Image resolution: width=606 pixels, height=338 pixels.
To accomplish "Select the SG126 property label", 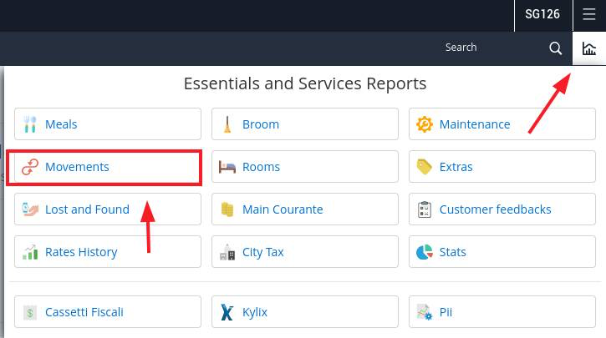I will tap(542, 14).
